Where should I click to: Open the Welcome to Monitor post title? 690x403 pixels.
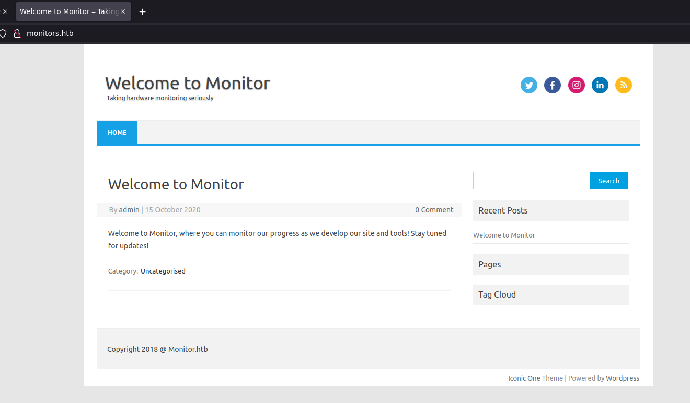click(x=176, y=184)
